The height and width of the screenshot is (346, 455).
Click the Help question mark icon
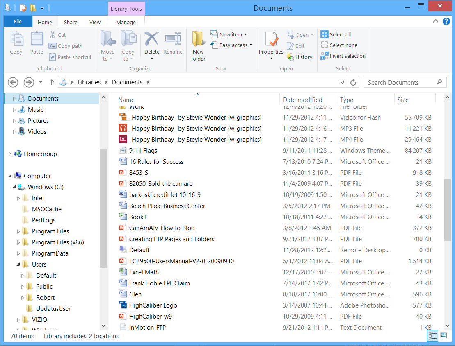pos(446,22)
